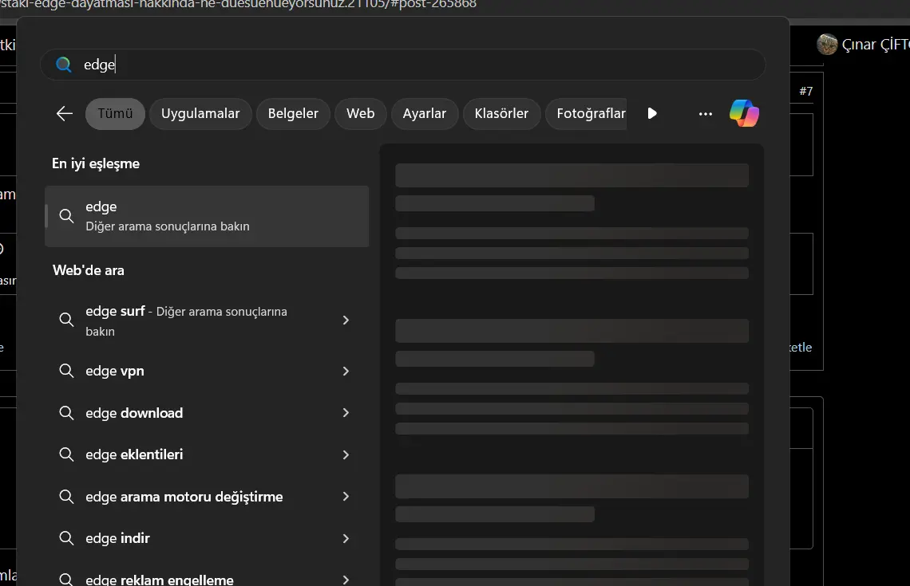The height and width of the screenshot is (586, 910).
Task: Click the search icon beside edge download
Action: [66, 413]
